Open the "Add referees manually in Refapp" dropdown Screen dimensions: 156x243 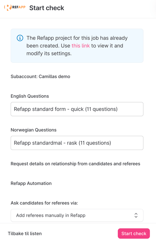tap(77, 215)
